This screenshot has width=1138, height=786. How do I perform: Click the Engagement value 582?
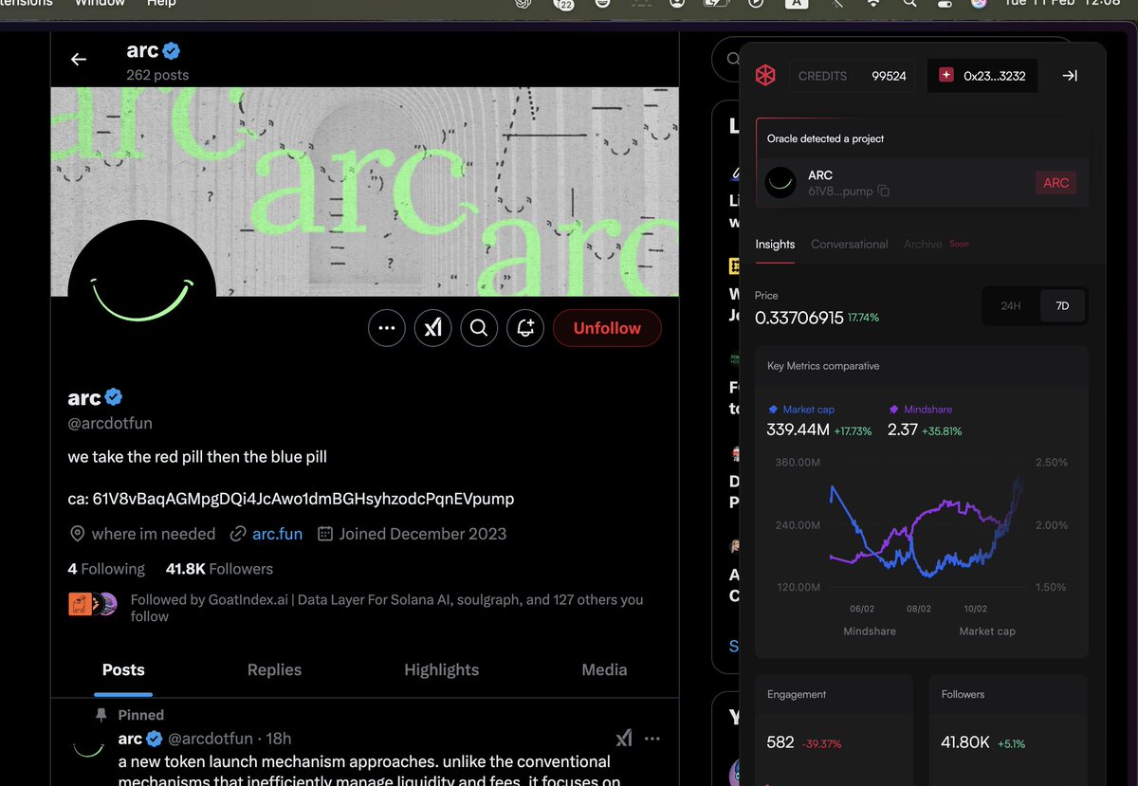(x=780, y=742)
